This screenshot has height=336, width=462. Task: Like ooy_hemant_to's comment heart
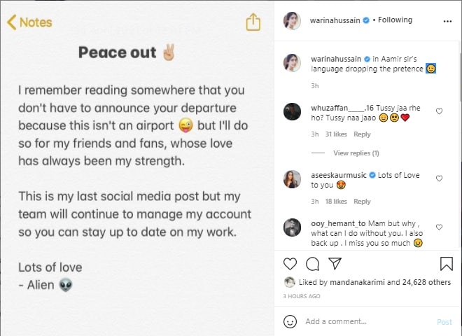pyautogui.click(x=439, y=227)
